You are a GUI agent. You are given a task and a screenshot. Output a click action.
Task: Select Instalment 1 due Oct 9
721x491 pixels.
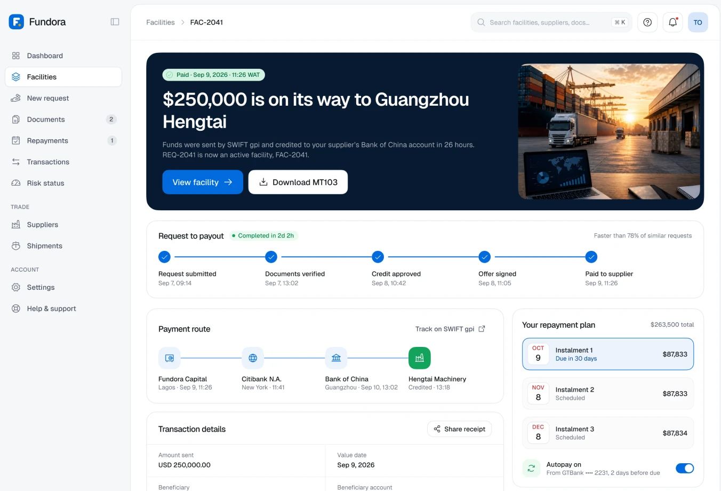click(x=608, y=354)
